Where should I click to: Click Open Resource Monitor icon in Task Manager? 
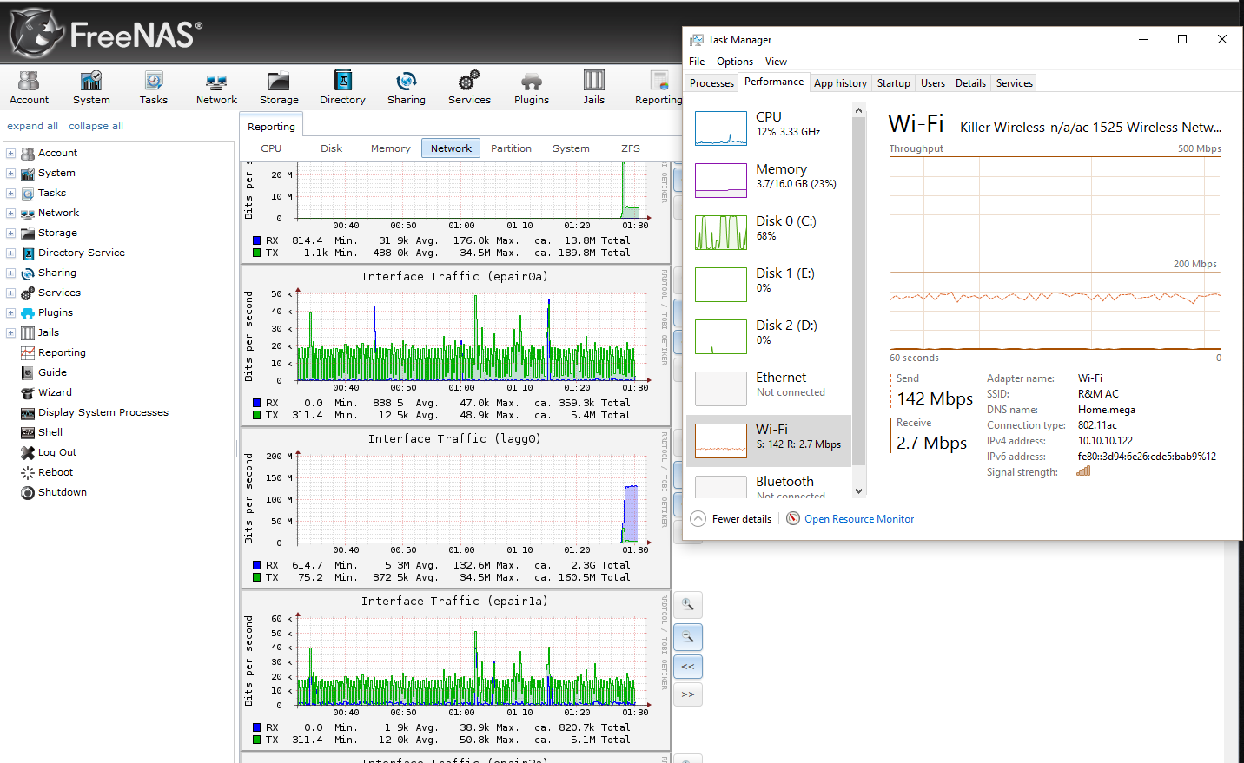[x=793, y=518]
